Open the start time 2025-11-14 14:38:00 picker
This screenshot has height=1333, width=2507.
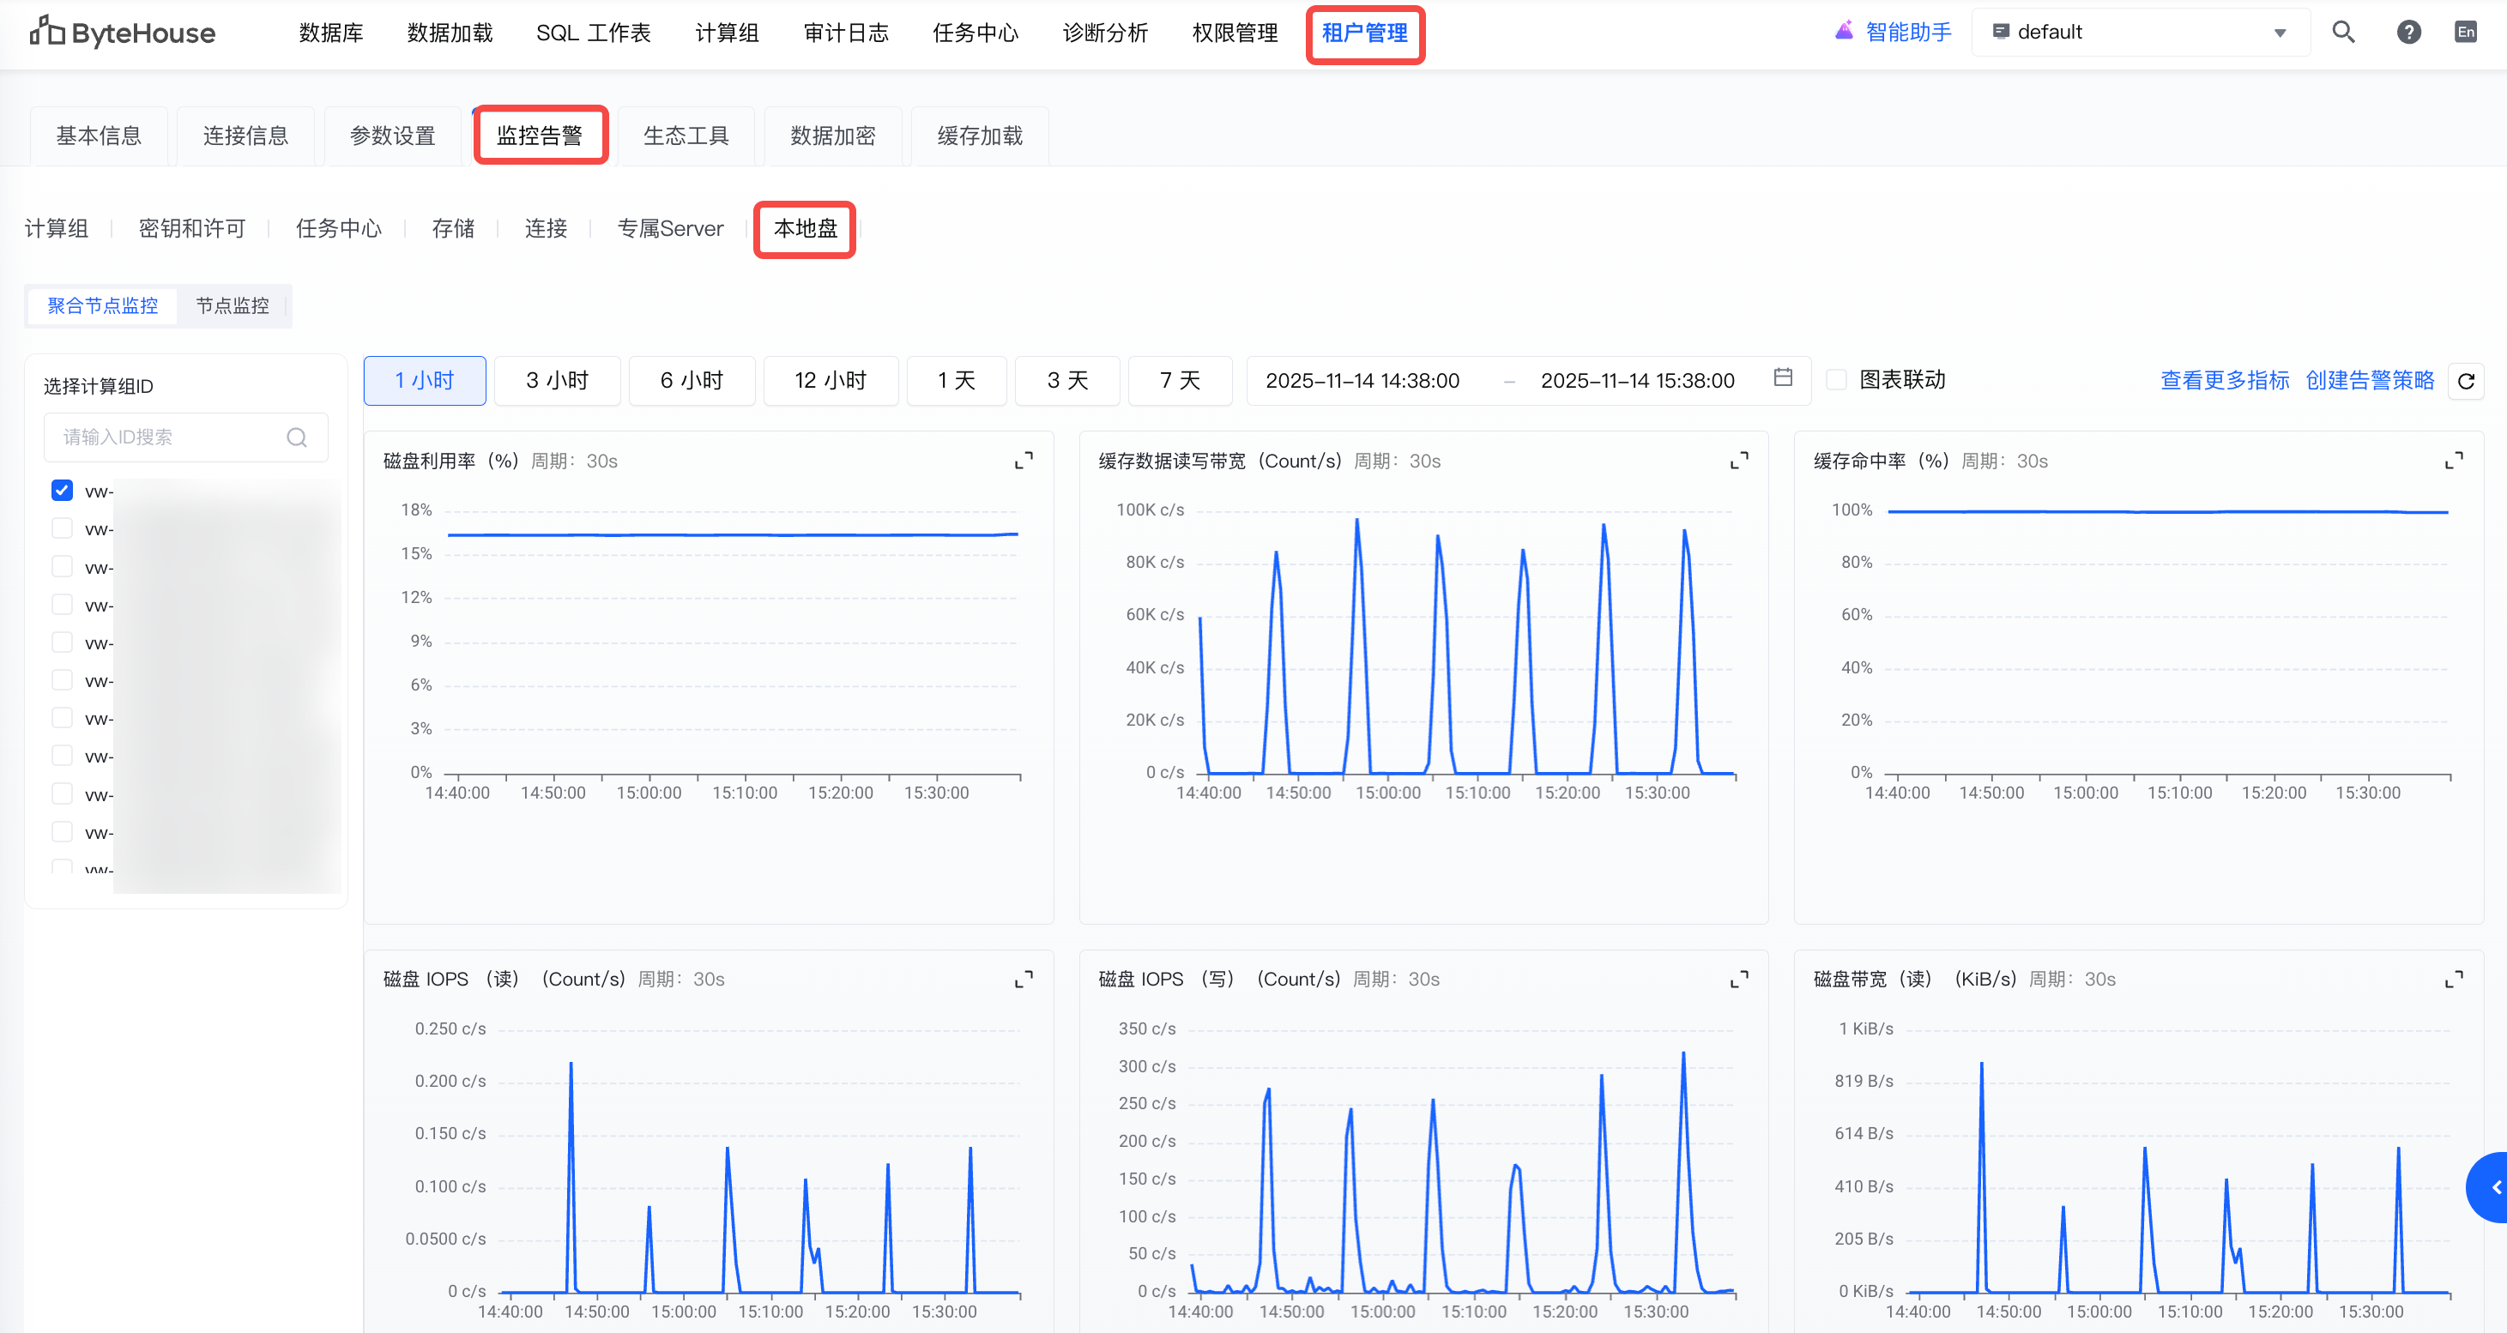pos(1362,381)
